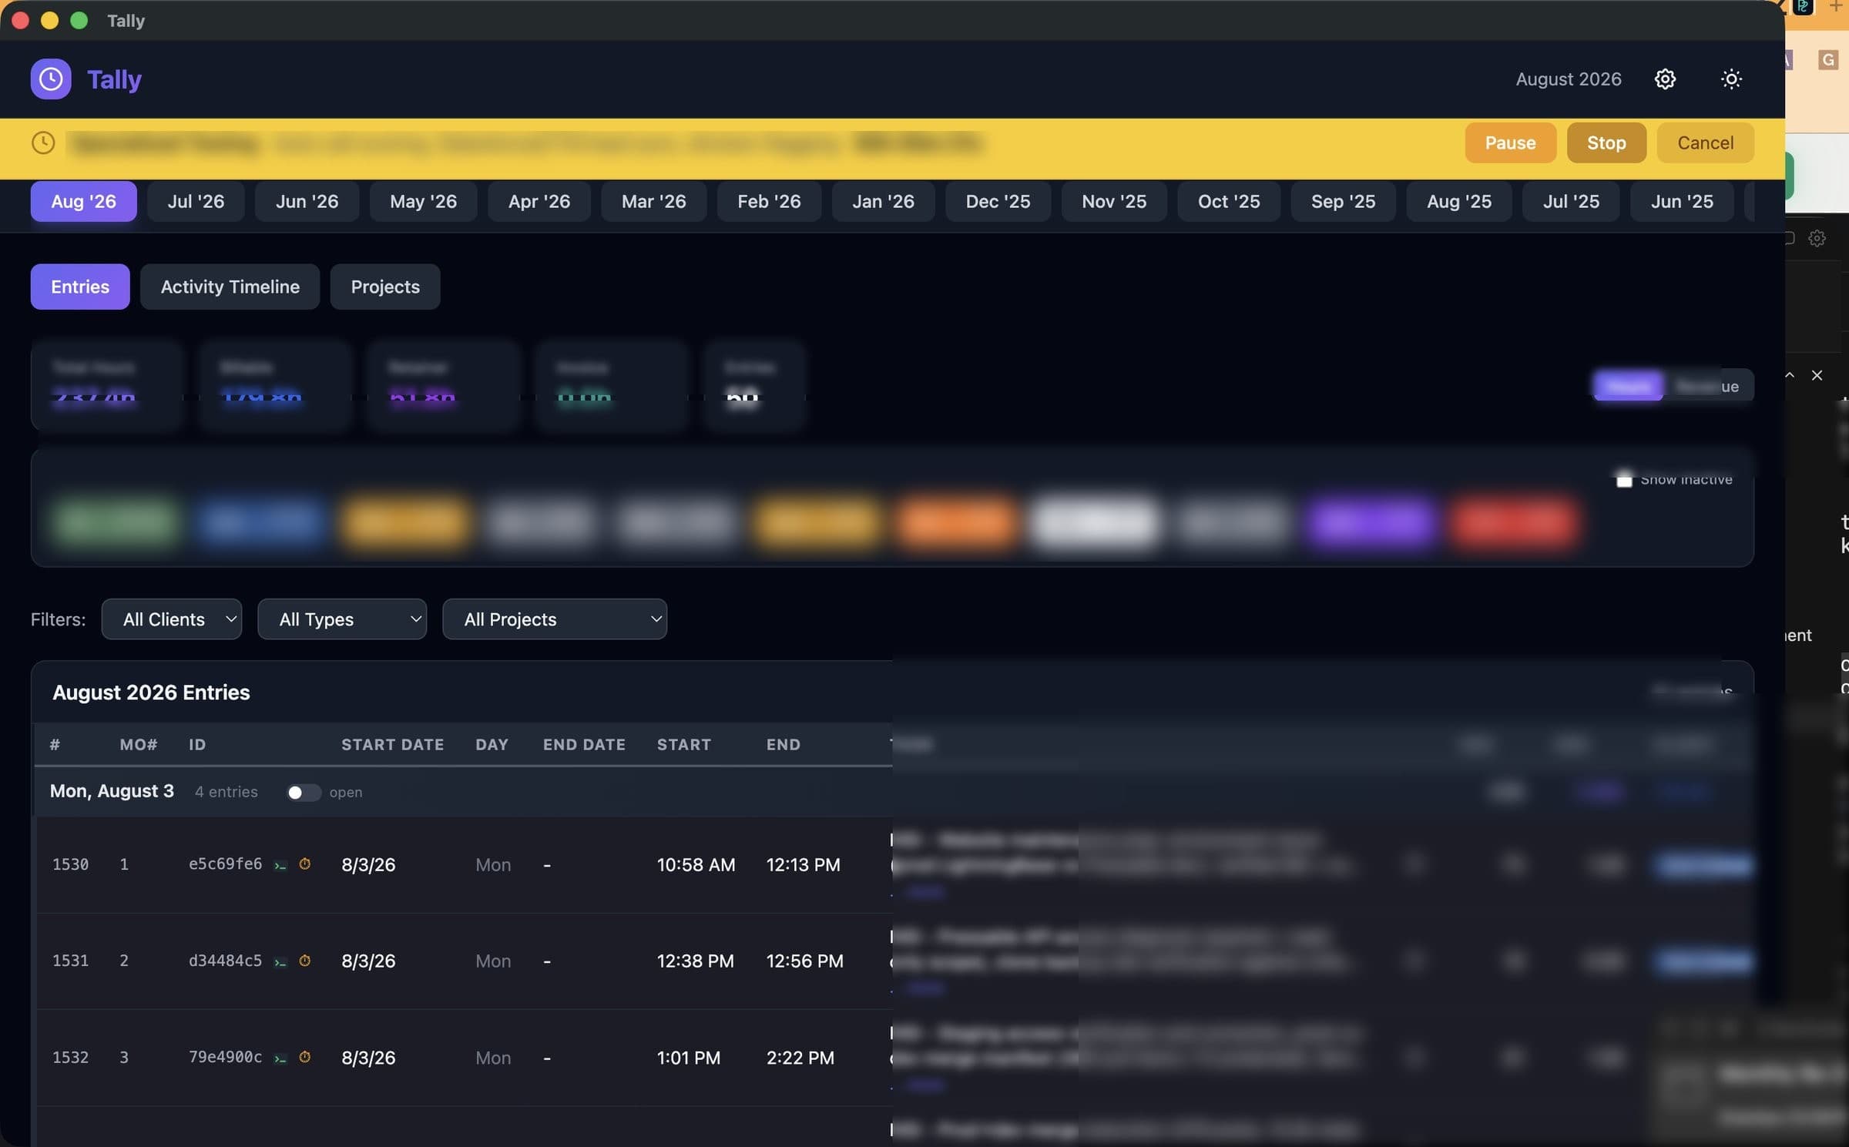Click the ID text e5c69fe6
This screenshot has width=1849, height=1147.
point(225,864)
